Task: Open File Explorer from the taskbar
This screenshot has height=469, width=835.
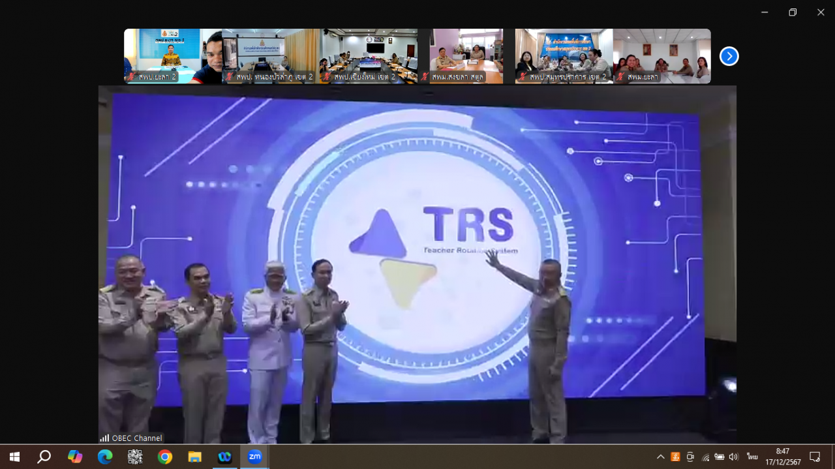Action: point(194,457)
